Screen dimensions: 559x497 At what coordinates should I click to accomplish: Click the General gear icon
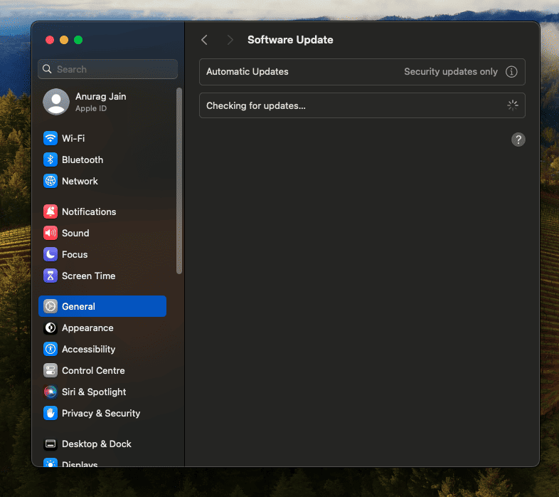(50, 306)
